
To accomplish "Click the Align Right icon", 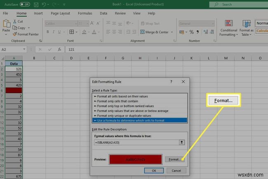I will [x=120, y=32].
